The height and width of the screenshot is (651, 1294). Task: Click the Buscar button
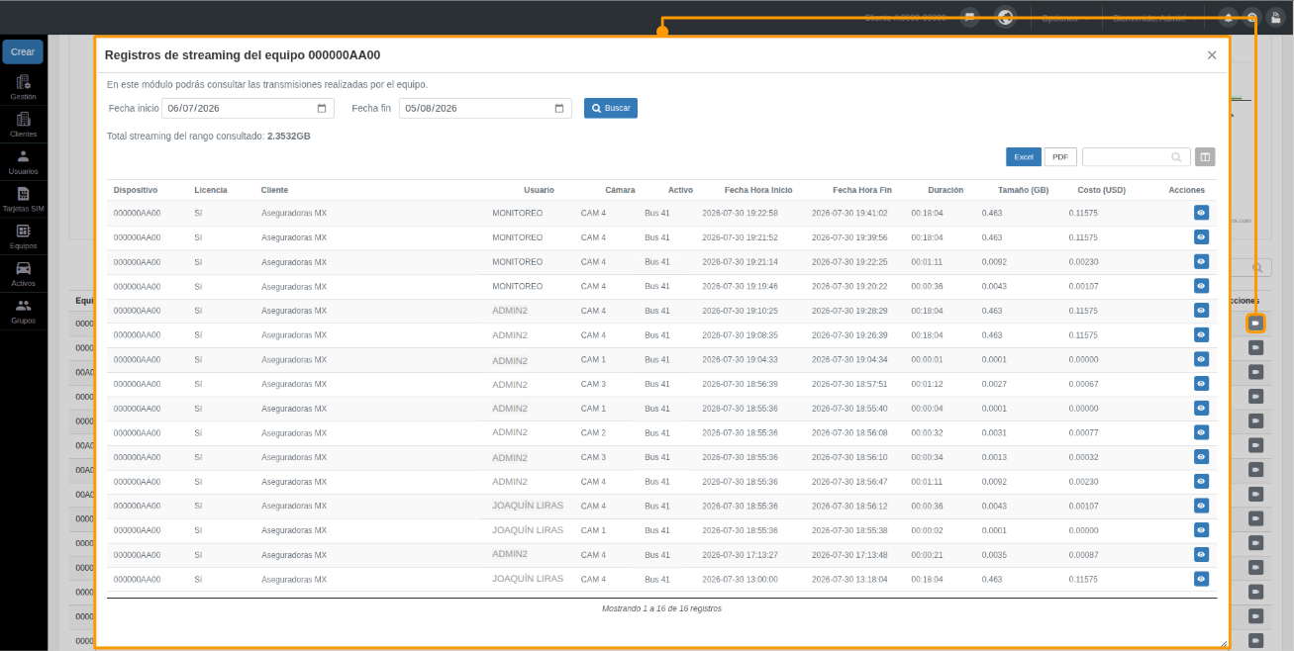click(x=611, y=108)
